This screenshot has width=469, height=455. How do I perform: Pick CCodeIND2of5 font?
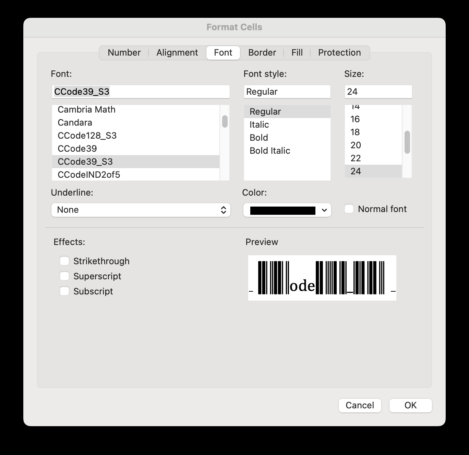136,174
